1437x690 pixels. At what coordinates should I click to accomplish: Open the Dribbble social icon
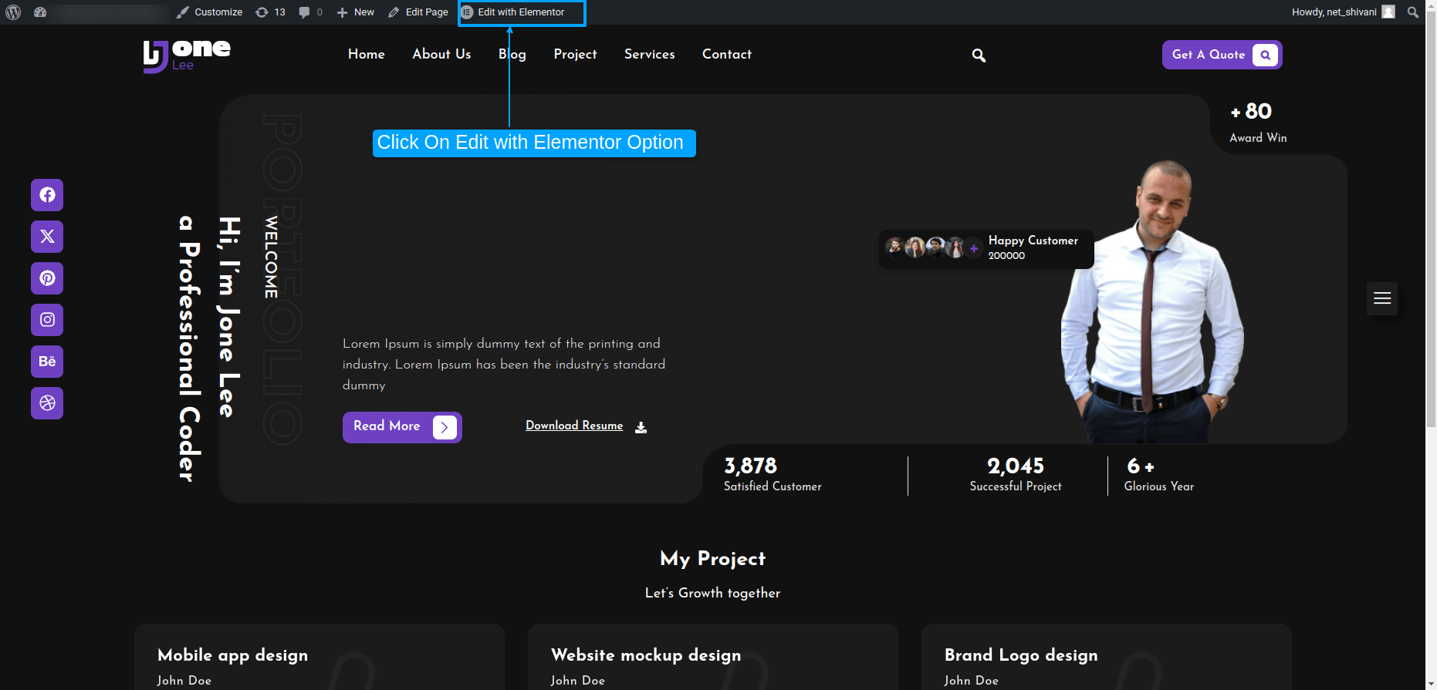47,403
